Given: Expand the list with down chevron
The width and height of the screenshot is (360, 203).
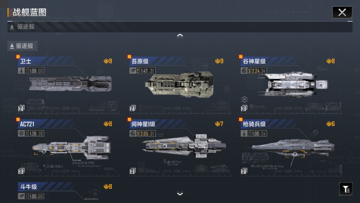Looking at the screenshot, I should 180,193.
